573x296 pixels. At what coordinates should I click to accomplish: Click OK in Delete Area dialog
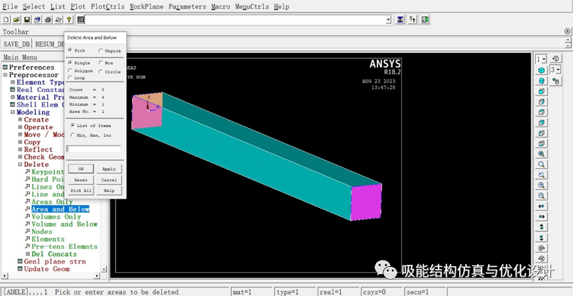click(81, 169)
